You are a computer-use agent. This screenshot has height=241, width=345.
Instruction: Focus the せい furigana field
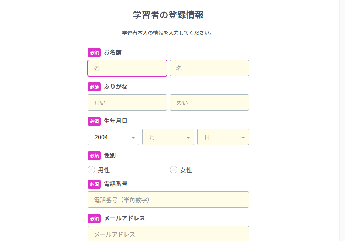coord(127,102)
